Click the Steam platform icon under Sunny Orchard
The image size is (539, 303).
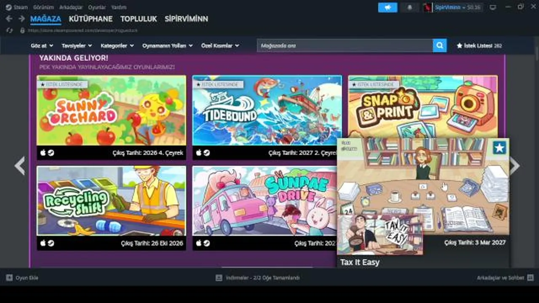pyautogui.click(x=51, y=153)
